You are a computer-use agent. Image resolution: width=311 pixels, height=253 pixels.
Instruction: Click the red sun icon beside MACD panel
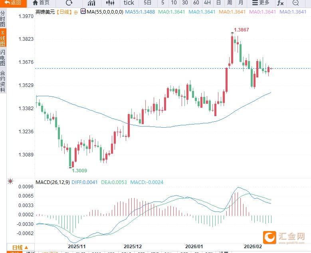coord(10,181)
